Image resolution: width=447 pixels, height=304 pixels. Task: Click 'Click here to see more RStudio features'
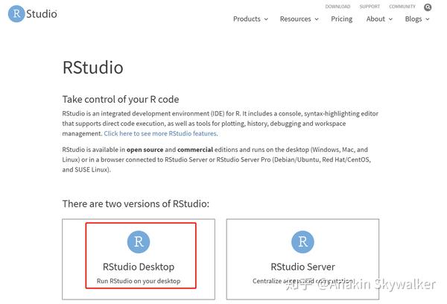[160, 133]
